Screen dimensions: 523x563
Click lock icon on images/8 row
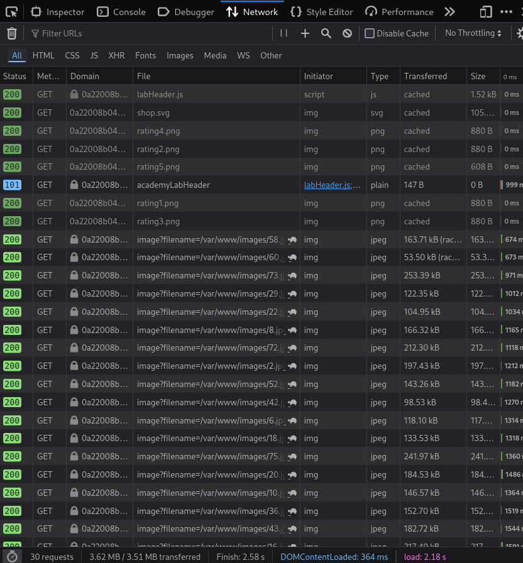pos(74,330)
